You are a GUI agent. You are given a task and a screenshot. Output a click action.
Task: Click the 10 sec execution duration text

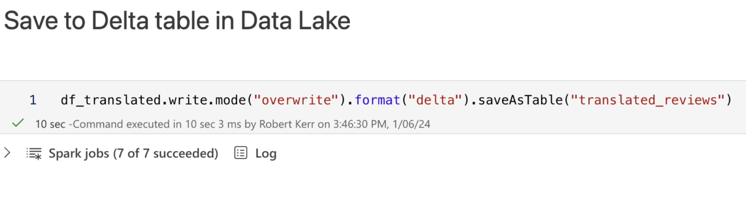point(50,124)
